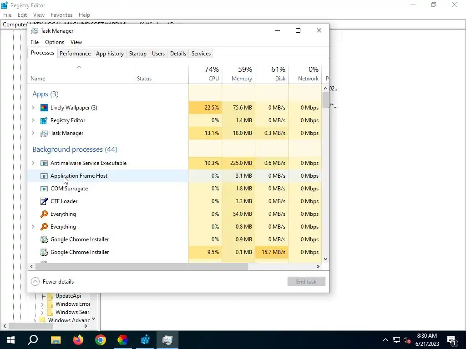Expand the Registry Editor process group
This screenshot has width=466, height=349.
point(33,120)
